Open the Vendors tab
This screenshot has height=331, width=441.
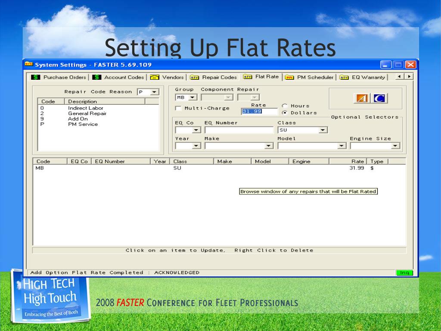(167, 77)
